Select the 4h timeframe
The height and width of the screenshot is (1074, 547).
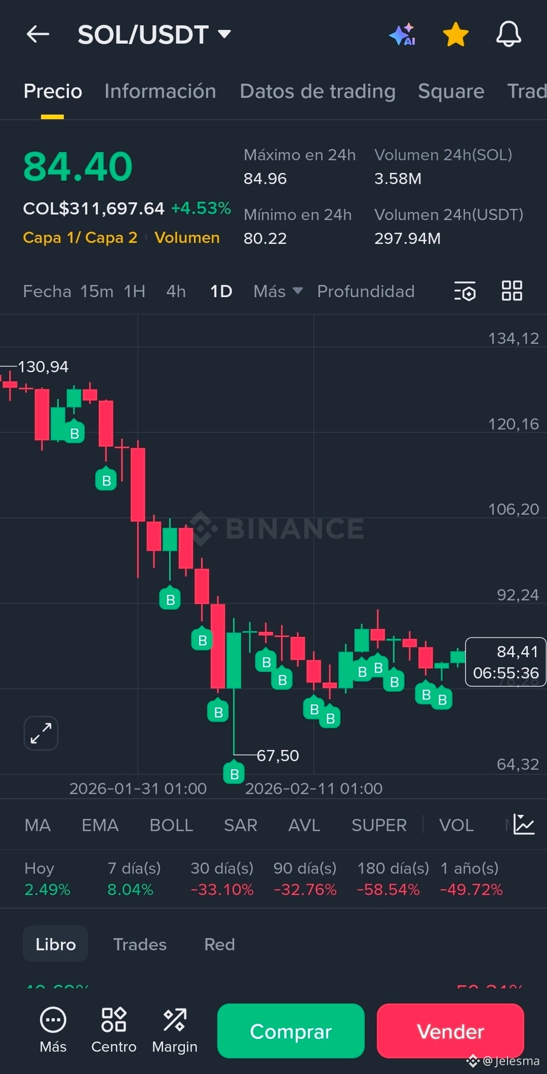point(176,292)
